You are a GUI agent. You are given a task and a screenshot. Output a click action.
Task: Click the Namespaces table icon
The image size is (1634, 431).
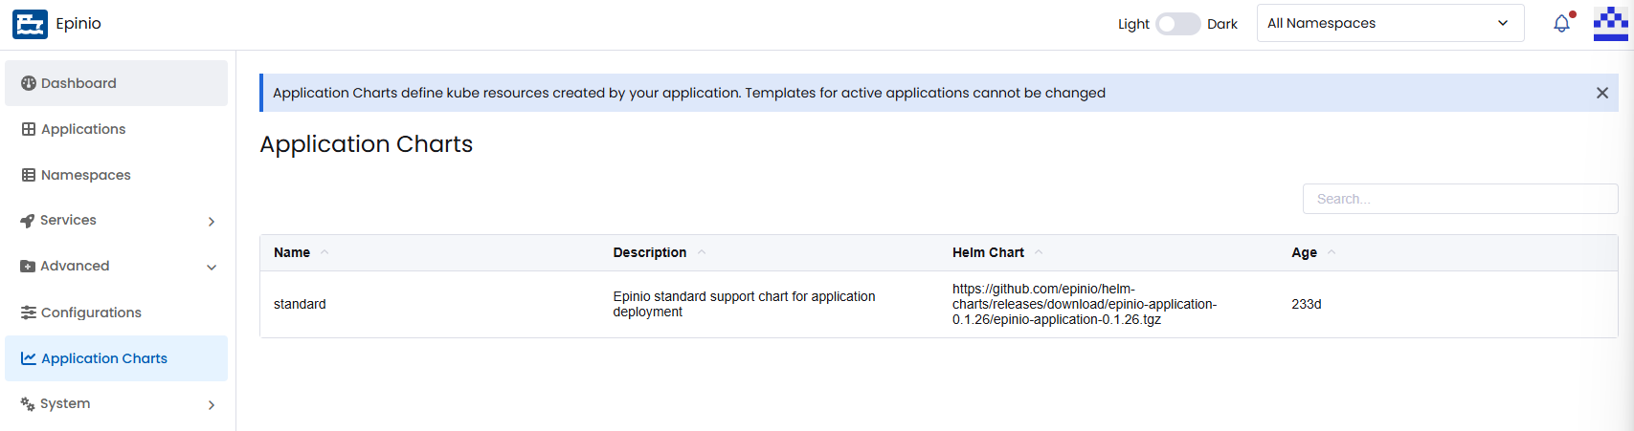pyautogui.click(x=29, y=175)
